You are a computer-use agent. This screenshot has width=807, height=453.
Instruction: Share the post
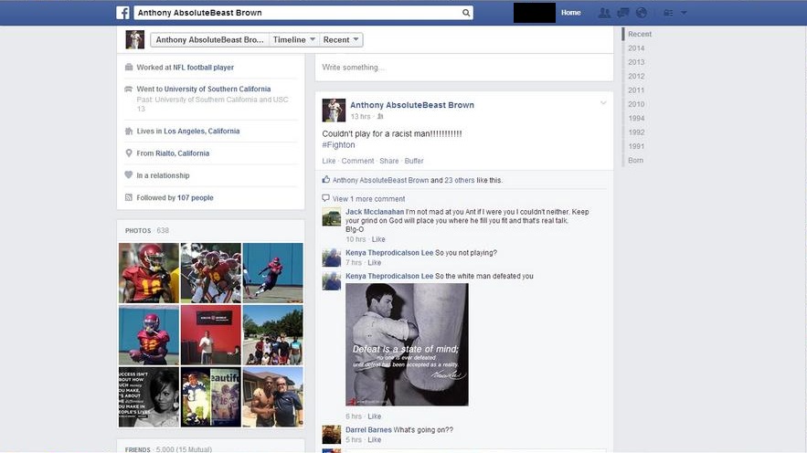tap(389, 161)
